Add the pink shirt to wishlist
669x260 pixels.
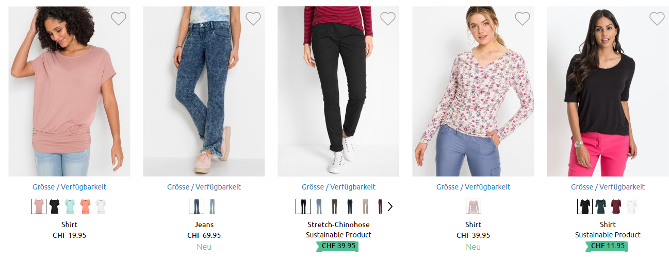[x=119, y=19]
